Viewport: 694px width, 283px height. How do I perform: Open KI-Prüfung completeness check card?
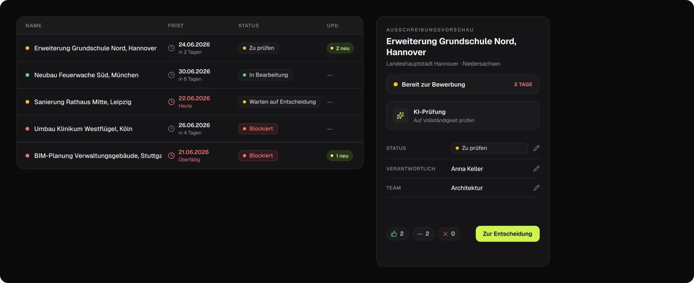(x=463, y=116)
